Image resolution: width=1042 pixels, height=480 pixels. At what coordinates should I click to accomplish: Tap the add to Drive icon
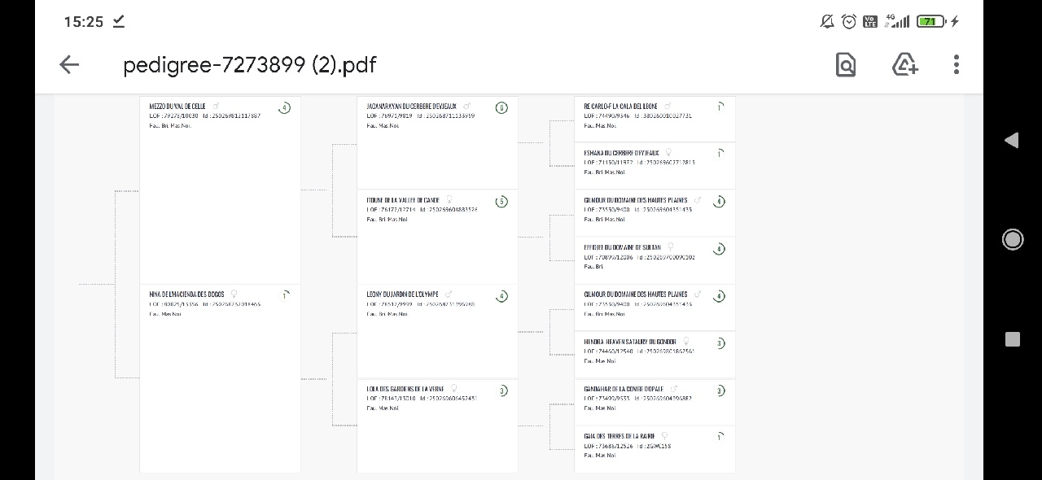(x=905, y=65)
